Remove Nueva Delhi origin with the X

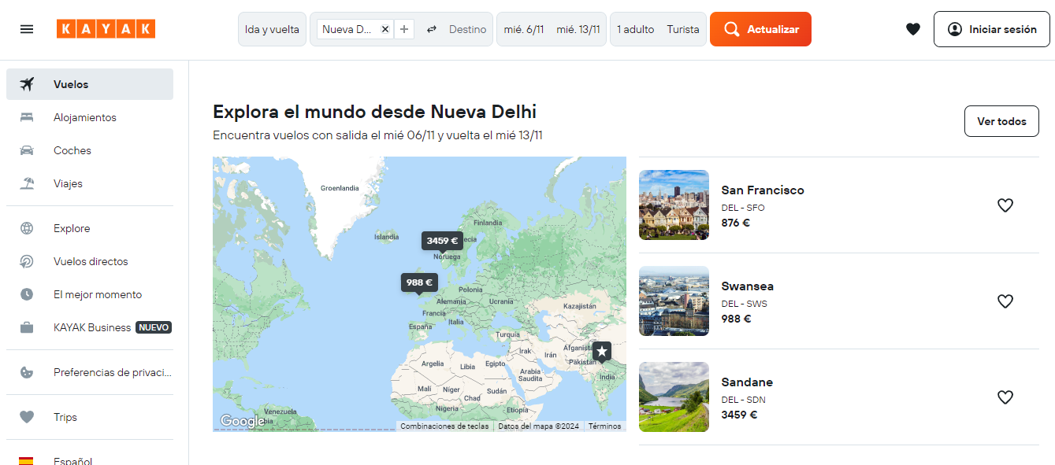click(385, 29)
